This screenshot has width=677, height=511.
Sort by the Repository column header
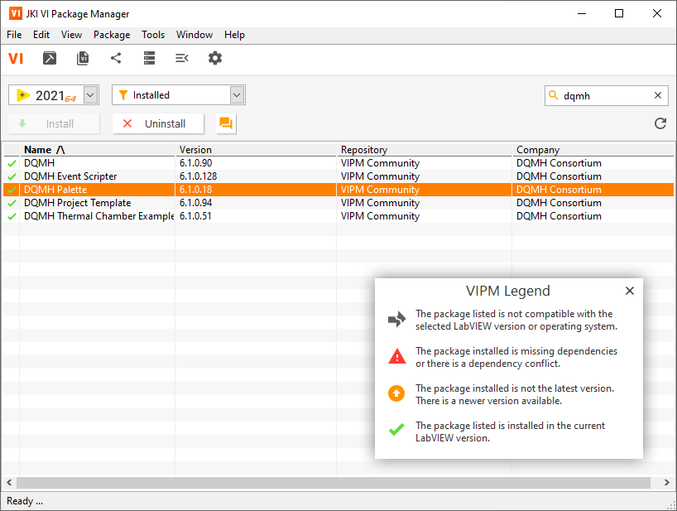424,150
